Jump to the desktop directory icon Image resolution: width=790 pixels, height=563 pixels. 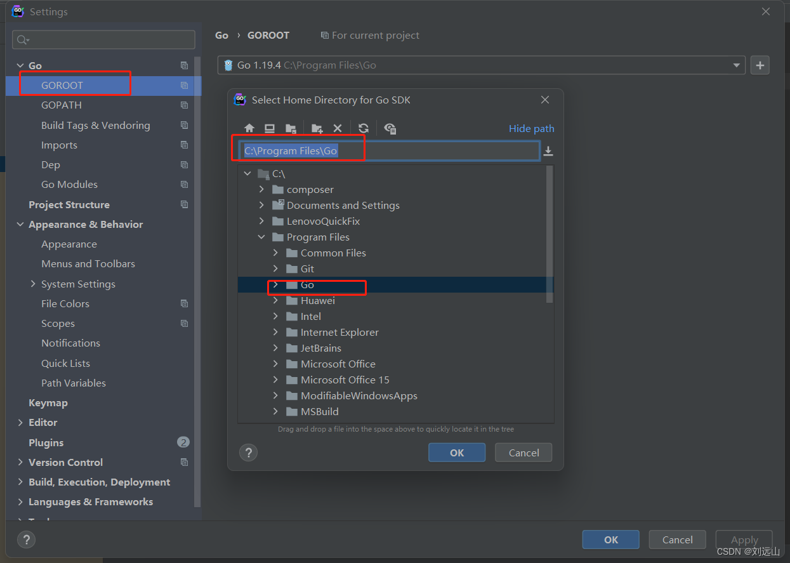(x=270, y=128)
